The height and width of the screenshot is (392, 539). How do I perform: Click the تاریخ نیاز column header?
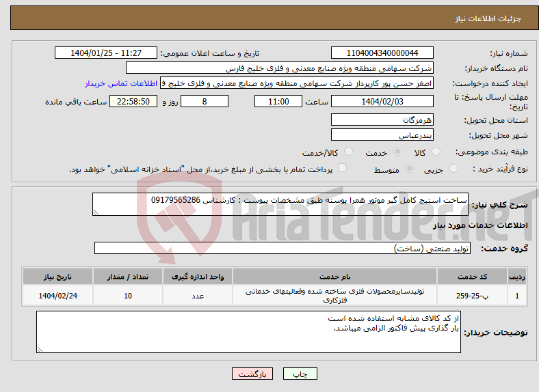[57, 277]
